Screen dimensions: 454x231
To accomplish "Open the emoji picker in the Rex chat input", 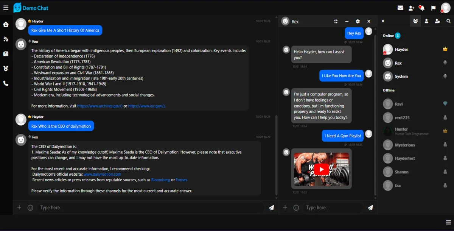I will tap(296, 208).
